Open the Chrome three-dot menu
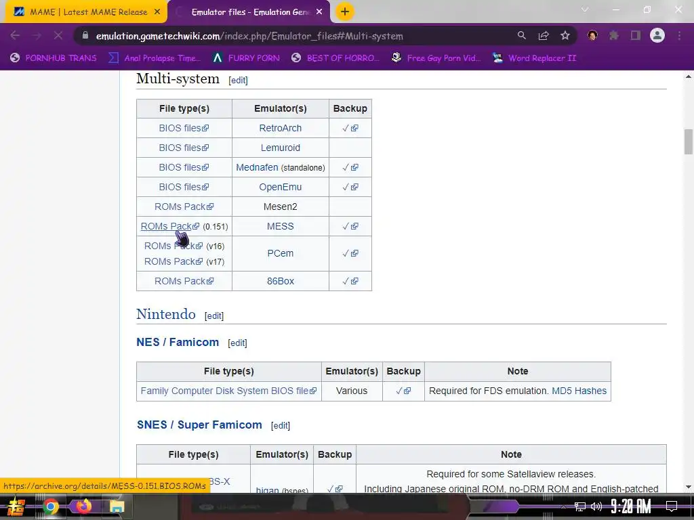This screenshot has height=520, width=694. tap(679, 36)
